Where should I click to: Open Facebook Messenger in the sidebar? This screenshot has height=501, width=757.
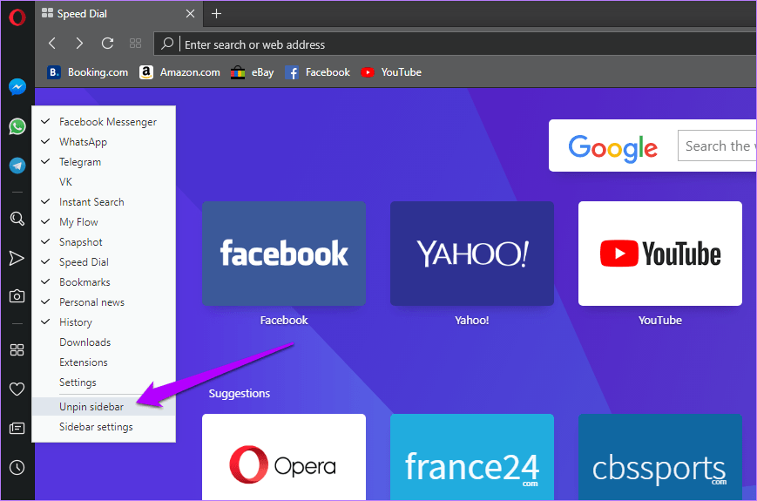(17, 87)
